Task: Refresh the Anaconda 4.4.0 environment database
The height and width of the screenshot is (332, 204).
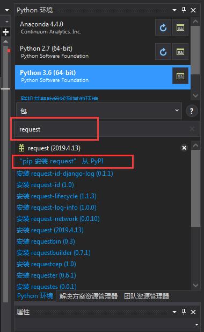Action: point(163,27)
